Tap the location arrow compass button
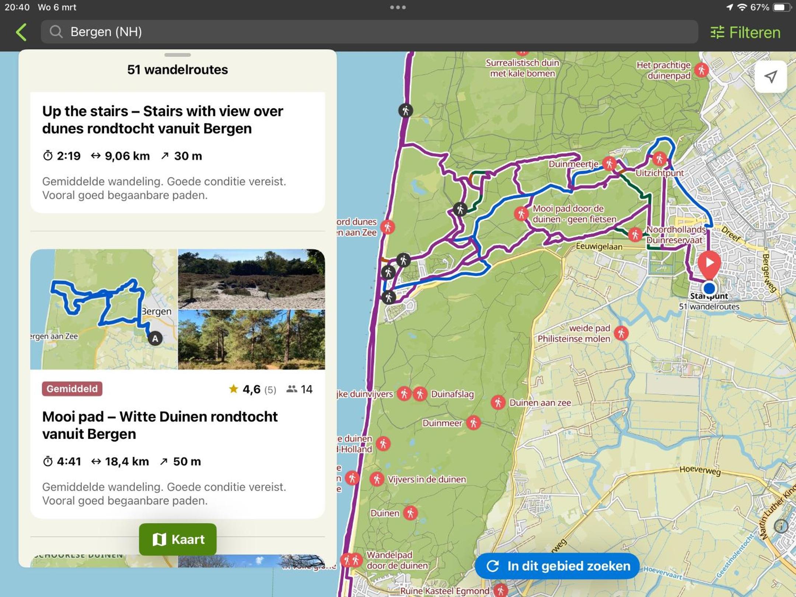Image resolution: width=796 pixels, height=597 pixels. click(x=771, y=77)
